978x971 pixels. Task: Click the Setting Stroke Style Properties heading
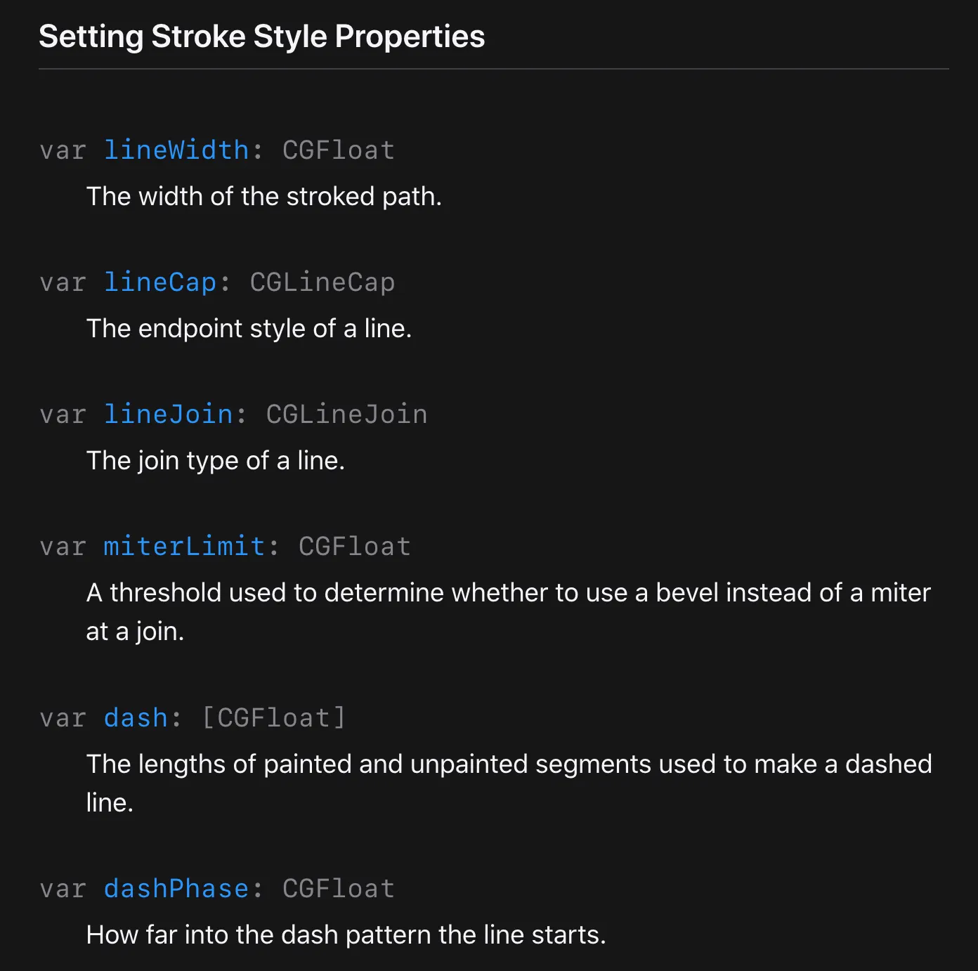(x=262, y=37)
